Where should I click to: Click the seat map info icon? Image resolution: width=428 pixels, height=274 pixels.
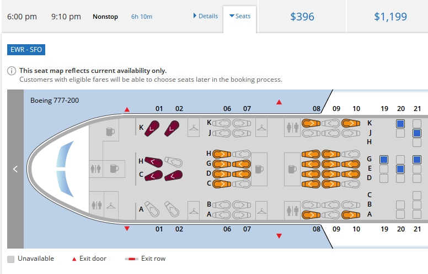[x=12, y=71]
